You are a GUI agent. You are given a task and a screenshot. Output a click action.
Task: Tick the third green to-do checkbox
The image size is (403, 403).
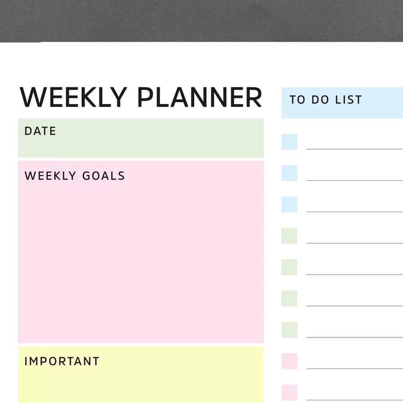pyautogui.click(x=289, y=298)
